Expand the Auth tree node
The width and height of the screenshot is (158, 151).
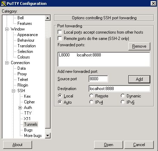[20, 108]
